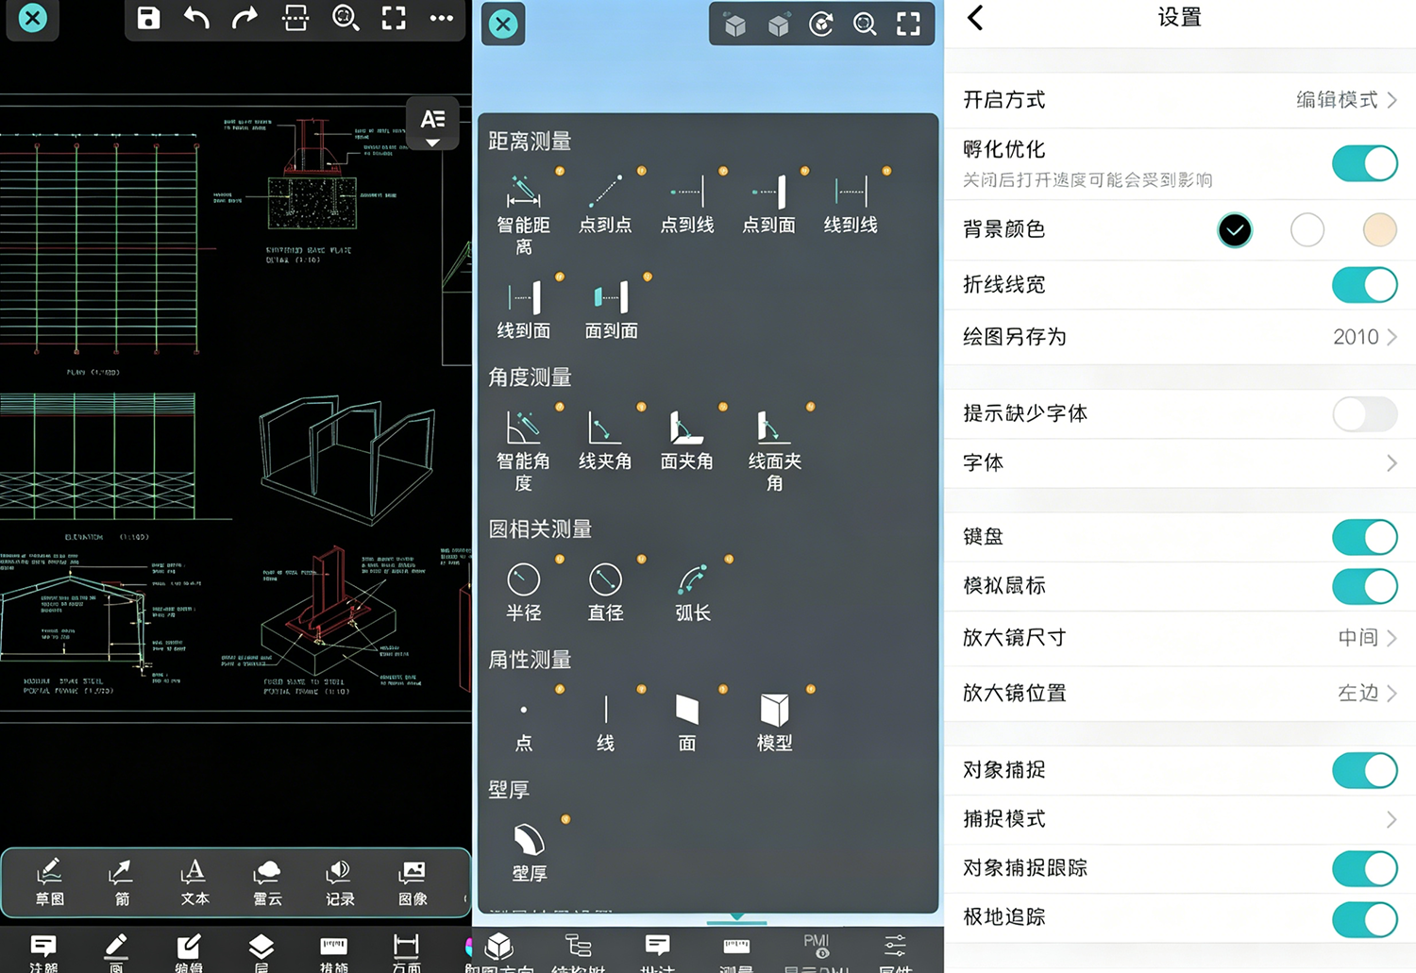Select 壁厚 wall thickness measurement
The width and height of the screenshot is (1416, 973).
(530, 853)
